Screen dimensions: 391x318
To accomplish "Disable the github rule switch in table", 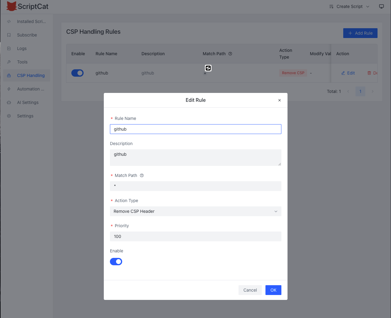I will pyautogui.click(x=77, y=73).
